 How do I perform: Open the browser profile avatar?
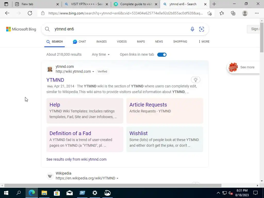point(245,13)
